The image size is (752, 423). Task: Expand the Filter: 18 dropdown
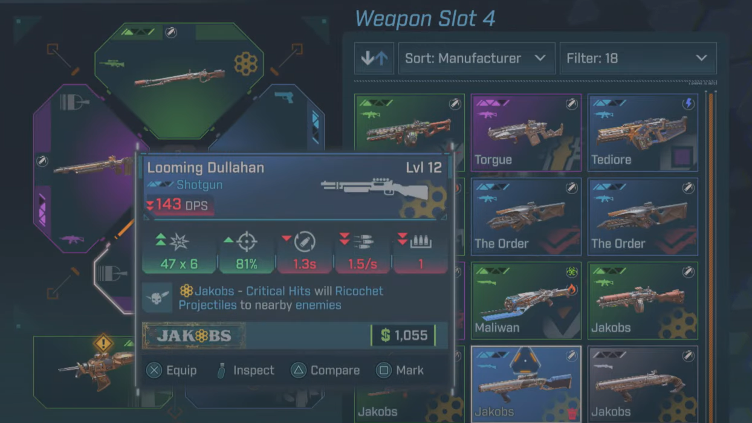click(638, 58)
